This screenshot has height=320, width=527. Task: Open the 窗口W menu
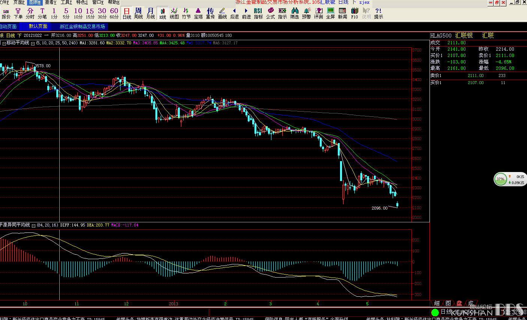(x=98, y=2)
